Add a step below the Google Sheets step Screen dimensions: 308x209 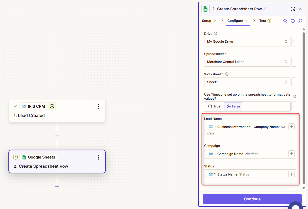(x=57, y=187)
